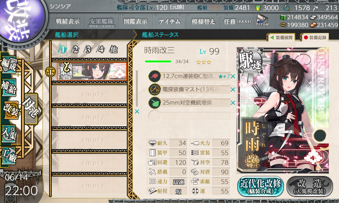This screenshot has width=339, height=203.
Task: Click the 母港 home port button
Action: pos(31,109)
